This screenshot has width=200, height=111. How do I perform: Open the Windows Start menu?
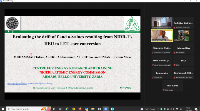point(3,109)
